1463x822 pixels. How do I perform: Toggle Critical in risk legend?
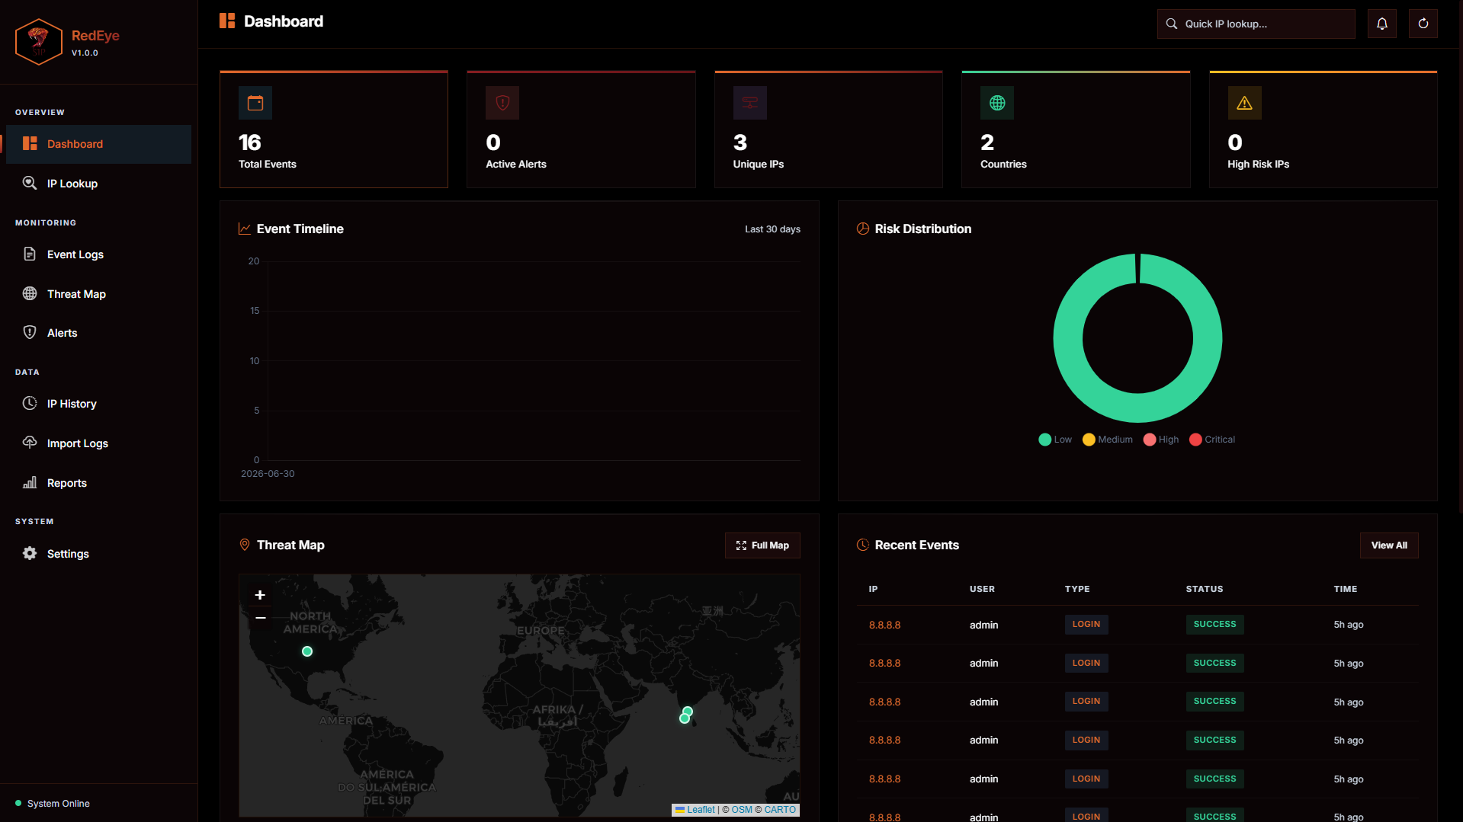[x=1212, y=440]
